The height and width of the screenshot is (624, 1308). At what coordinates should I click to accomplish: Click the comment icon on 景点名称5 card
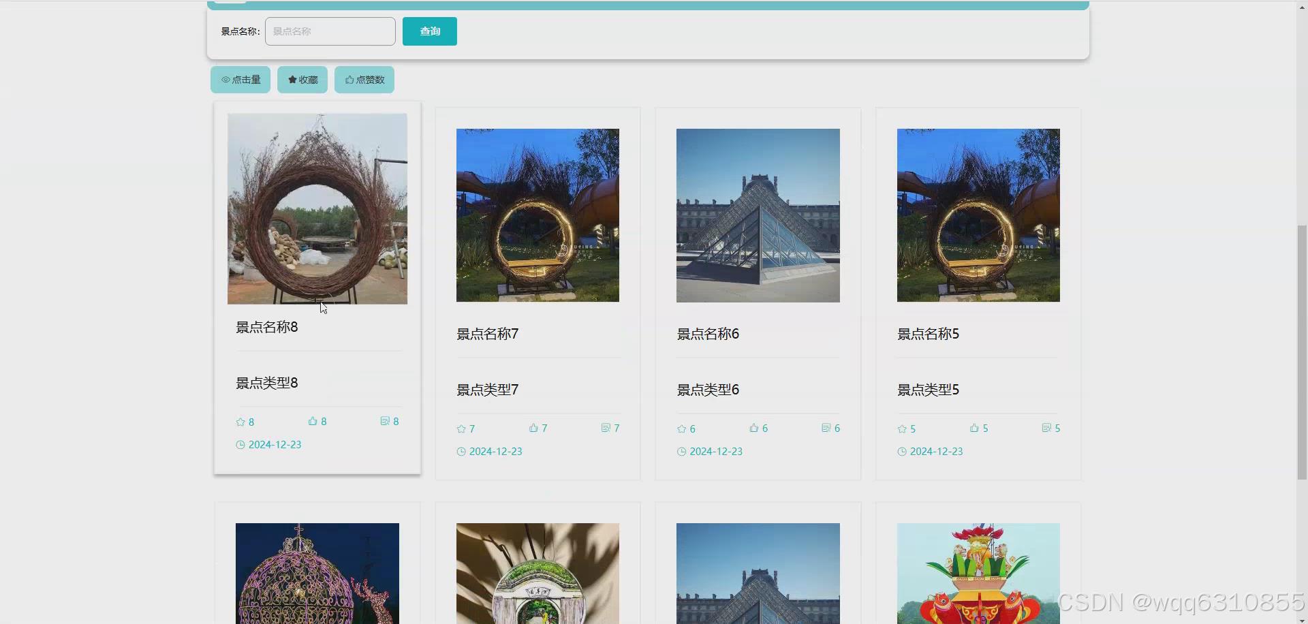[x=1046, y=428]
